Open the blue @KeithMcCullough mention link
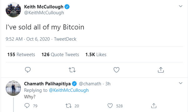The image size is (188, 112). coord(69,90)
